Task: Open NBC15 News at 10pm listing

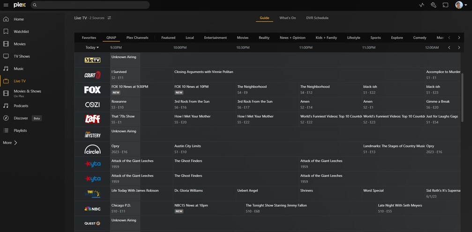Action: coord(208,209)
